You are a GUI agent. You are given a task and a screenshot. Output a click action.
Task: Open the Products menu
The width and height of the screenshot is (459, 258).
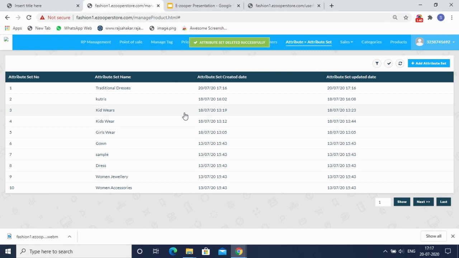(x=398, y=42)
